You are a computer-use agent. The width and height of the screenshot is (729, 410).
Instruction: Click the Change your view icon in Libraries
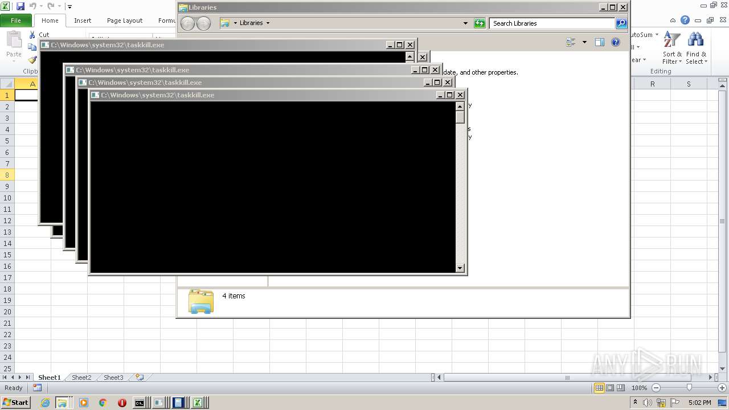[571, 42]
